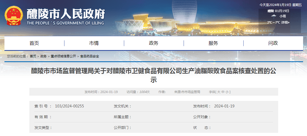Open 重点领域信息公开 breadcrumb link

[x=63, y=56]
